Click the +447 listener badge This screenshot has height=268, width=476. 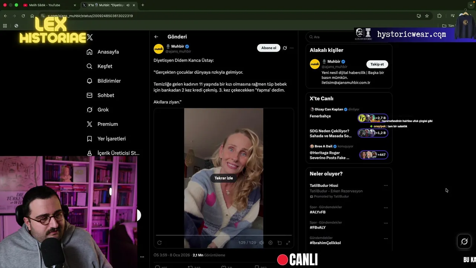coord(373,154)
